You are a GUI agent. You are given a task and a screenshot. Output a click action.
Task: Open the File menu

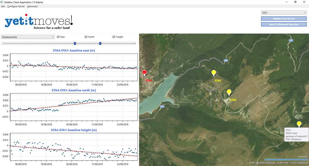click(x=3, y=6)
